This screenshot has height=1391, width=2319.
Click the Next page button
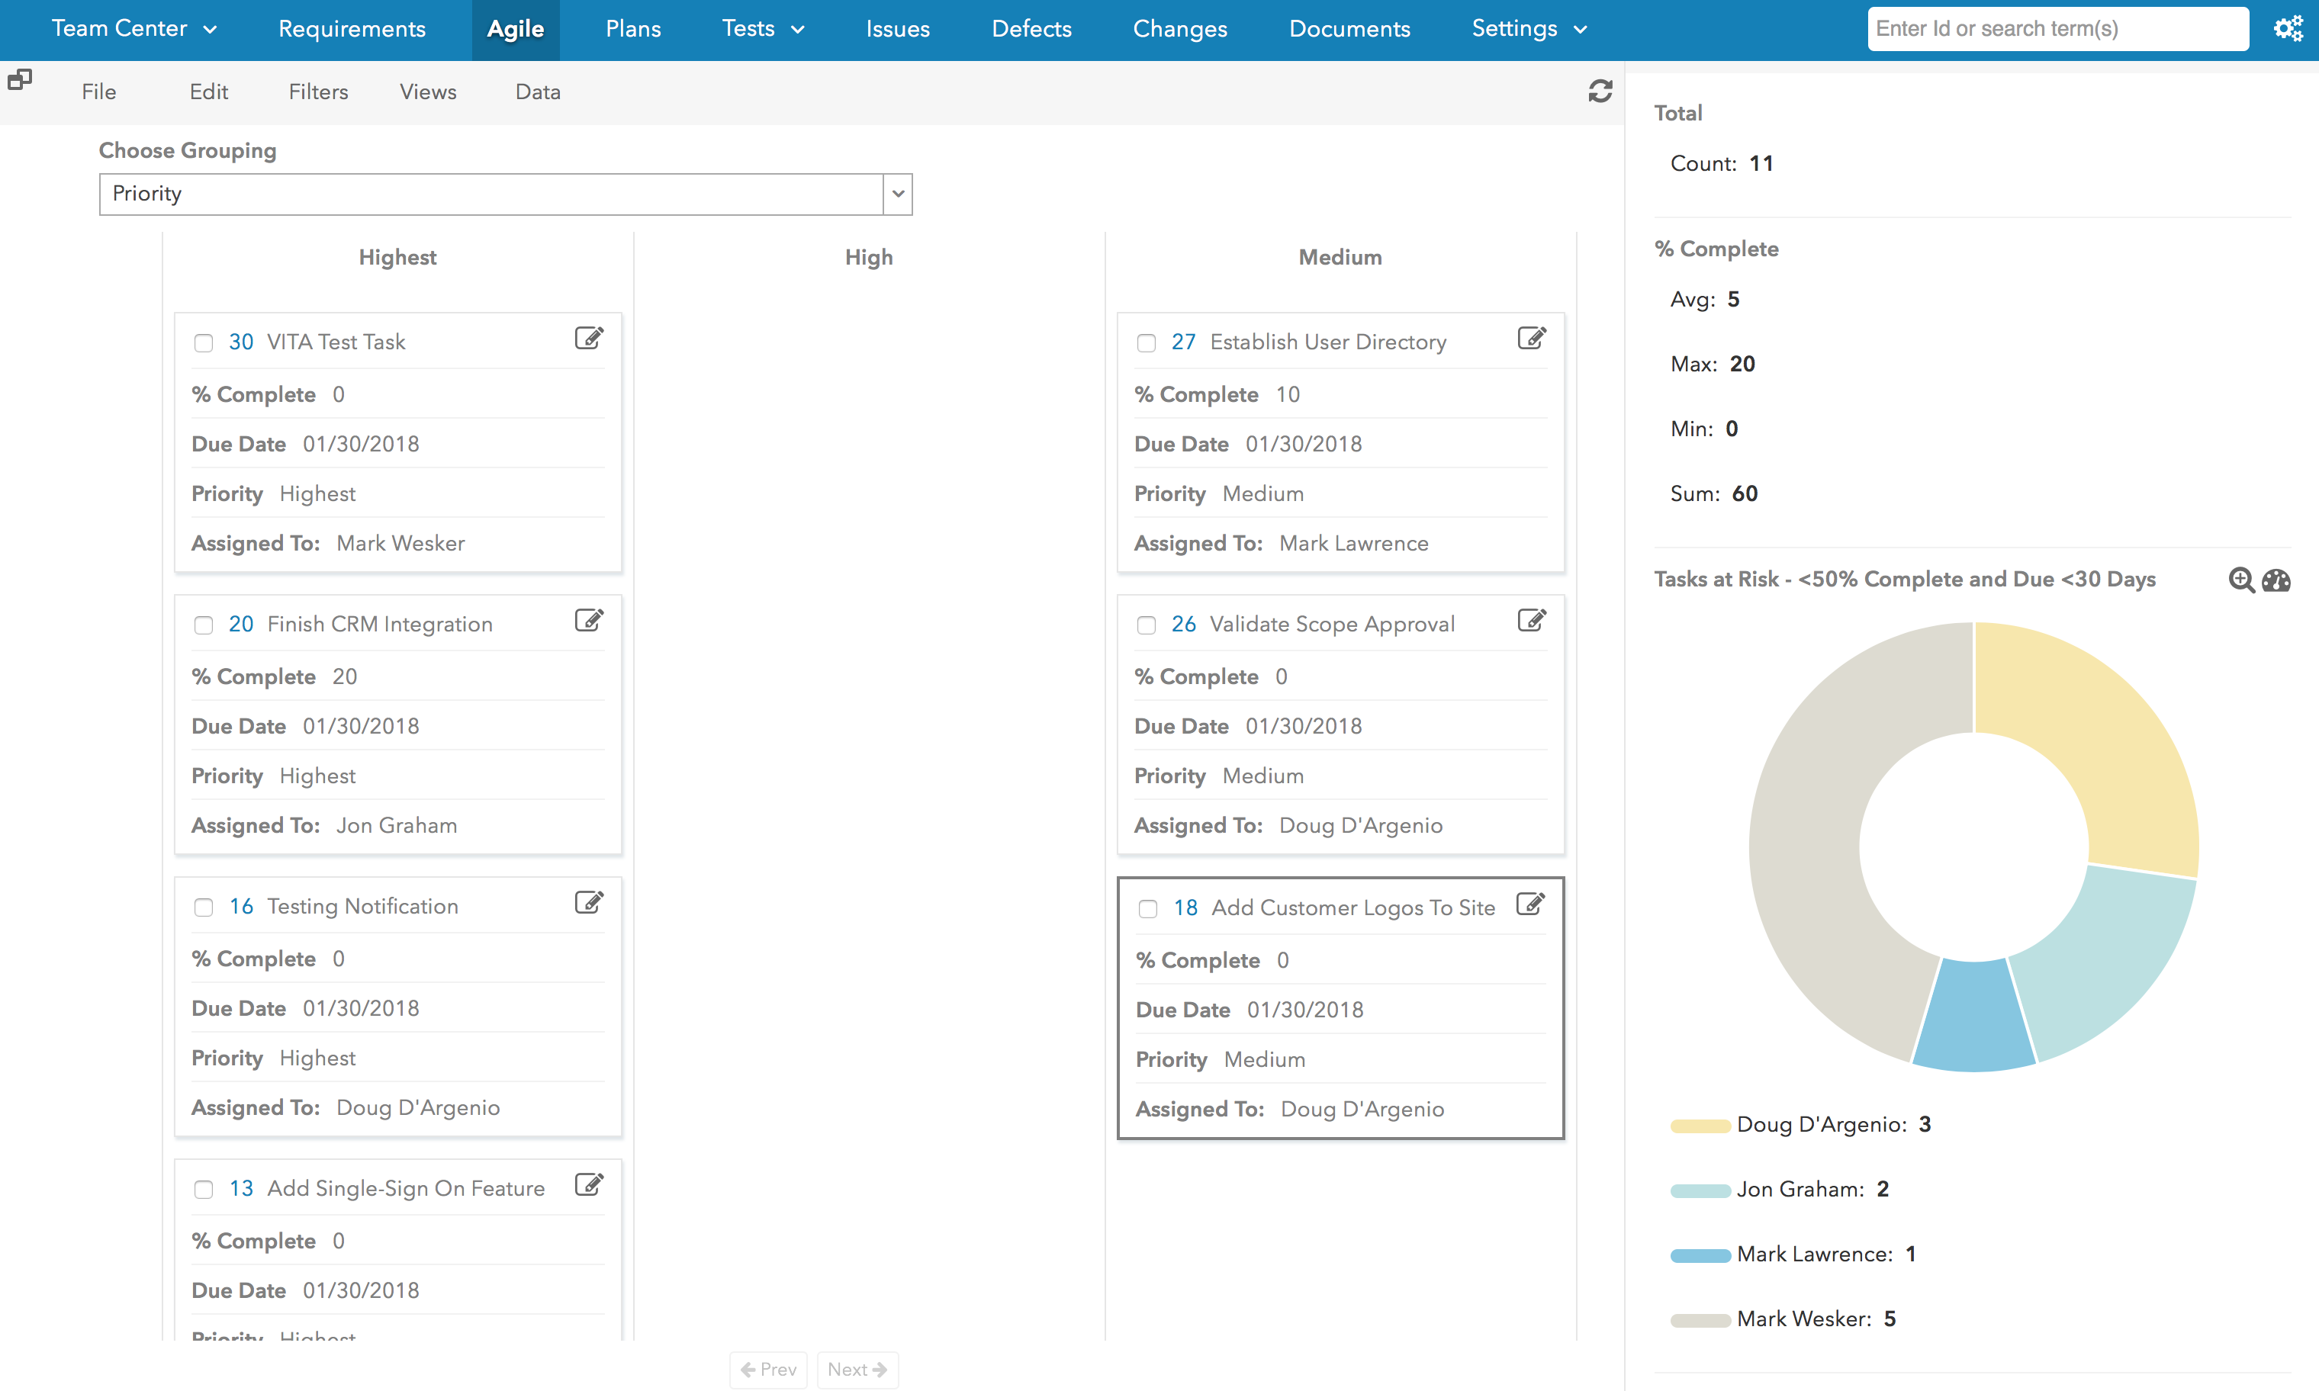(x=857, y=1370)
